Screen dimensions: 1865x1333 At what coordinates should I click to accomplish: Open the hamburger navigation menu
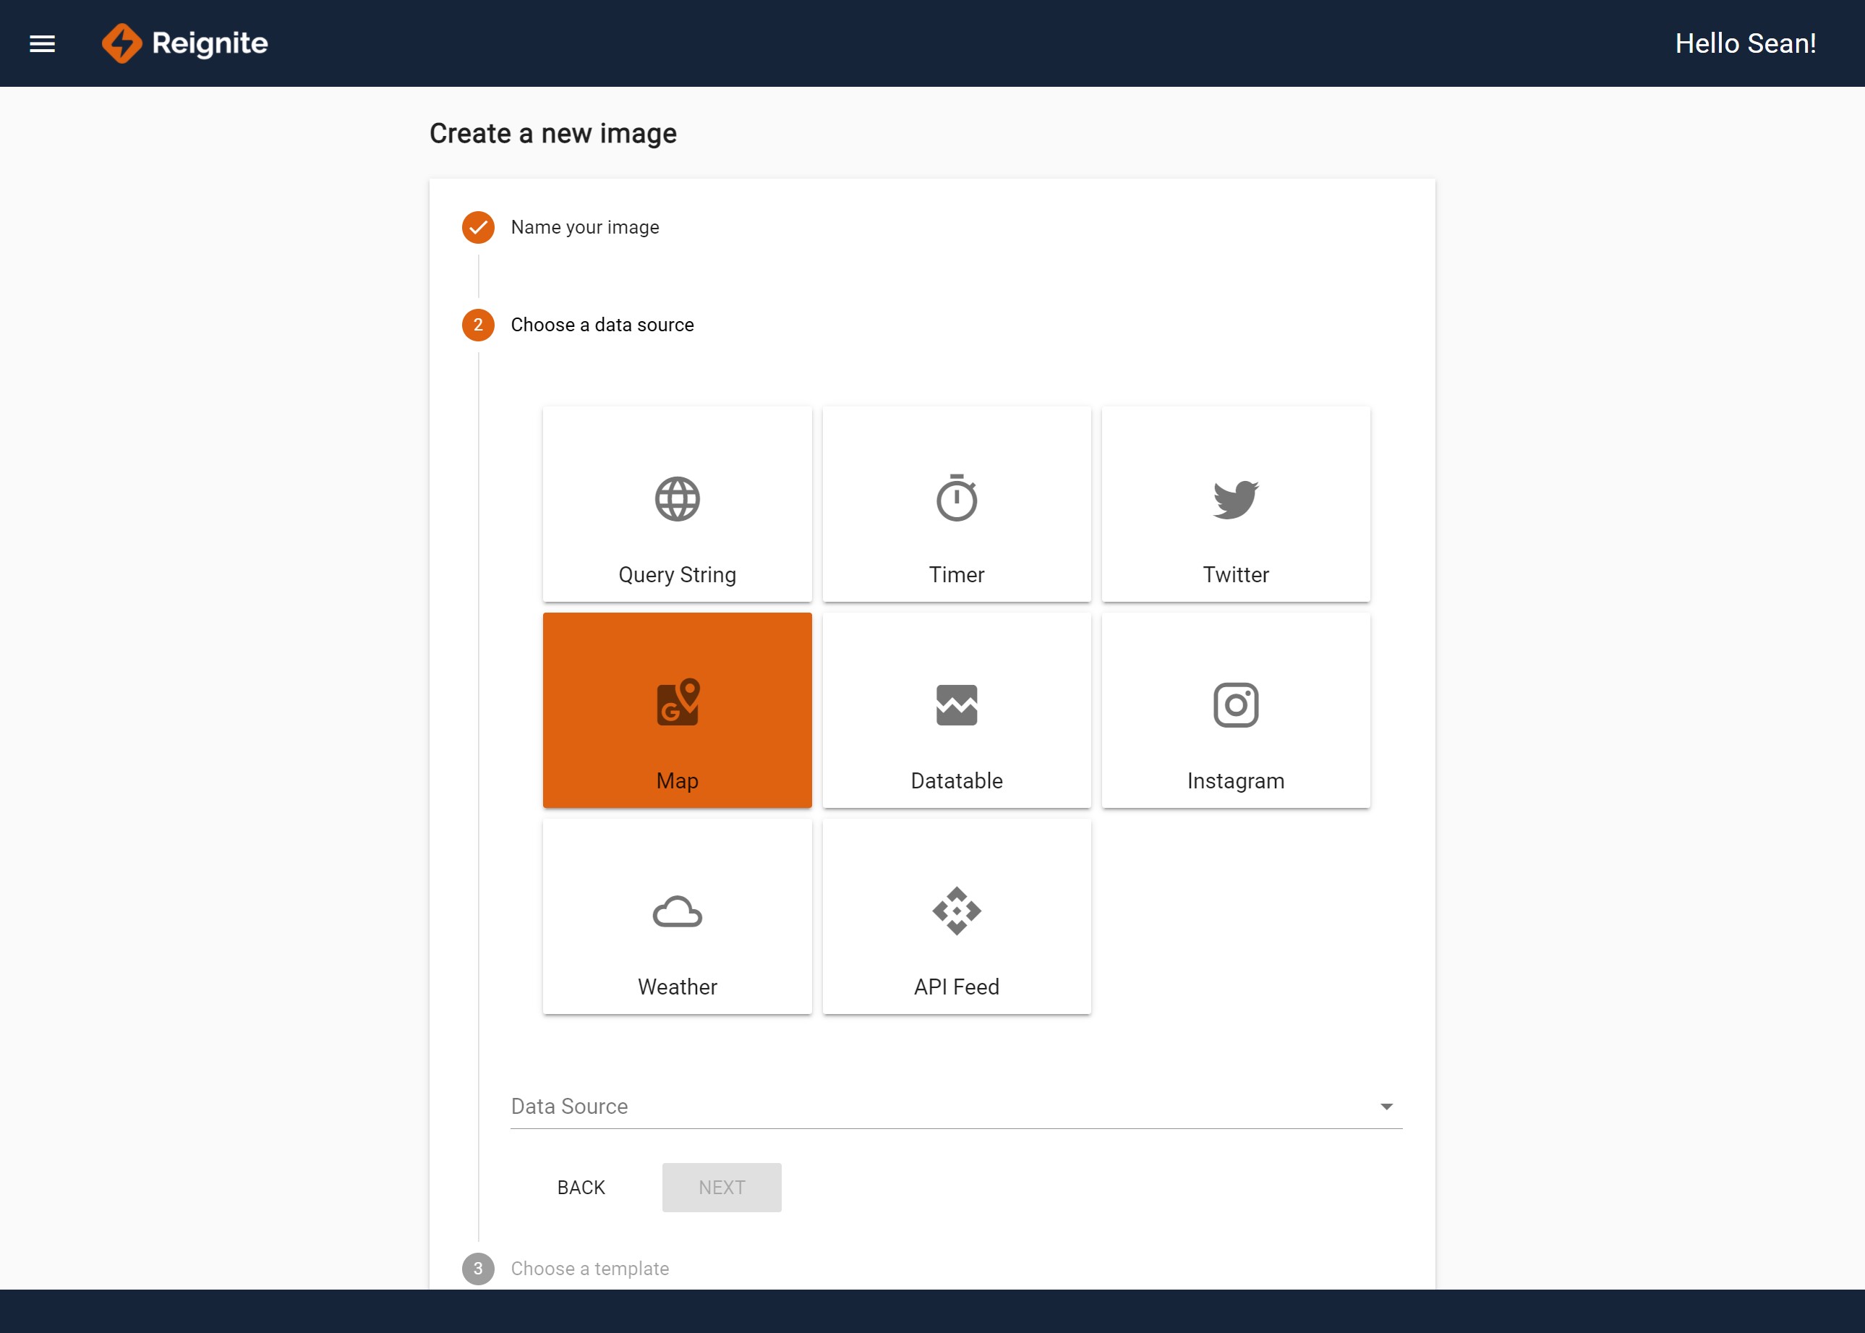tap(42, 43)
